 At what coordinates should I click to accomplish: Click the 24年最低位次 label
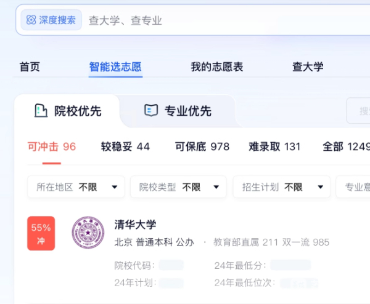(x=245, y=282)
